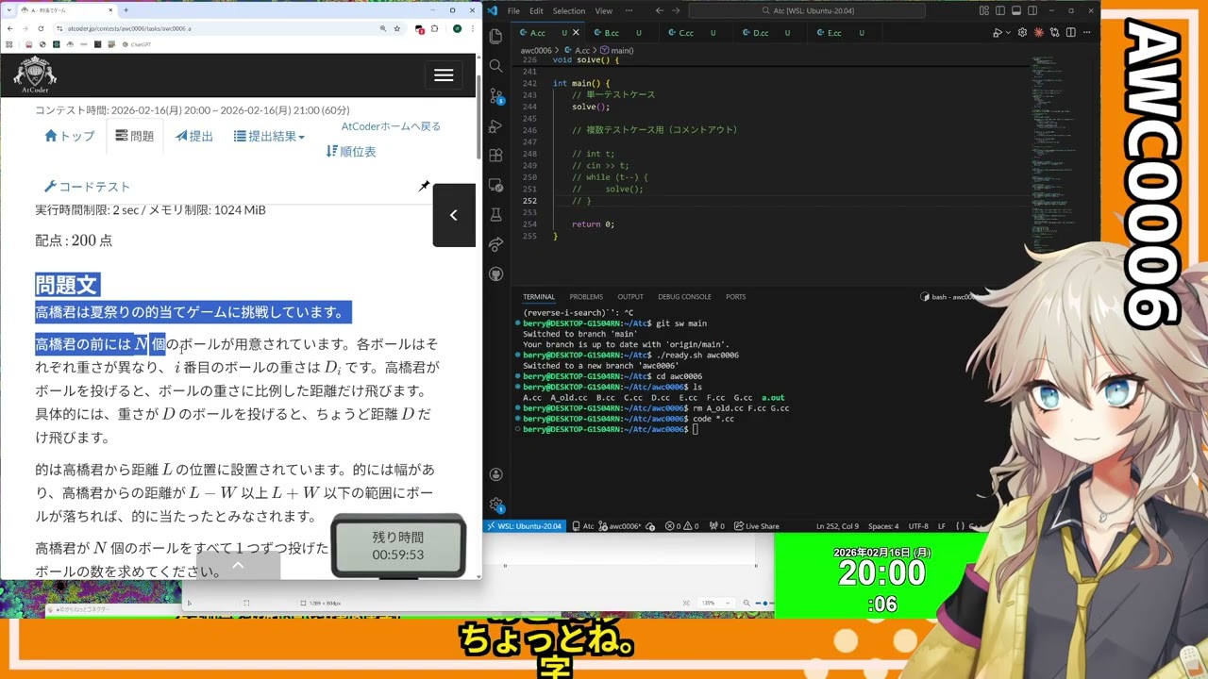Open the PORTS panel tab
1208x679 pixels.
[x=735, y=296]
